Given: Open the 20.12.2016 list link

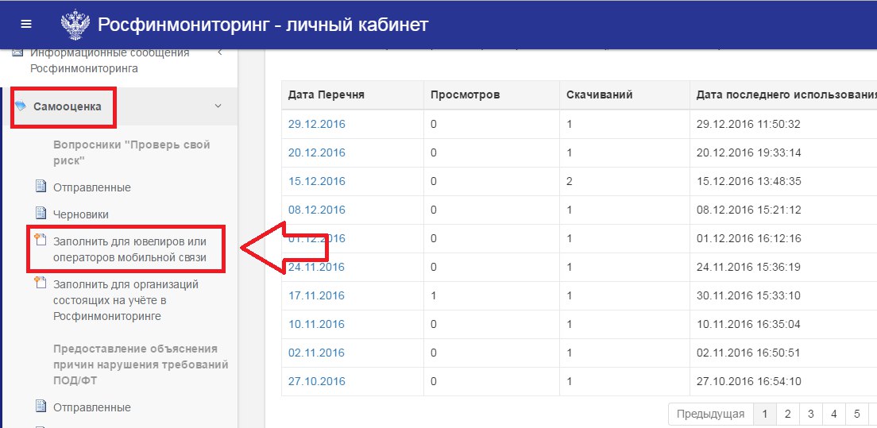Looking at the screenshot, I should point(317,152).
